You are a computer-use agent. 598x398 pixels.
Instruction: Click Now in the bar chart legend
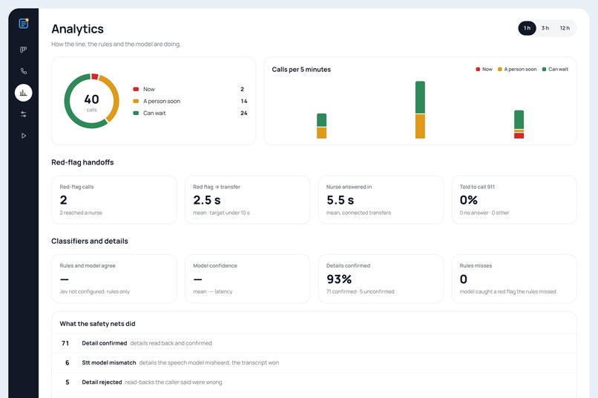click(x=484, y=70)
